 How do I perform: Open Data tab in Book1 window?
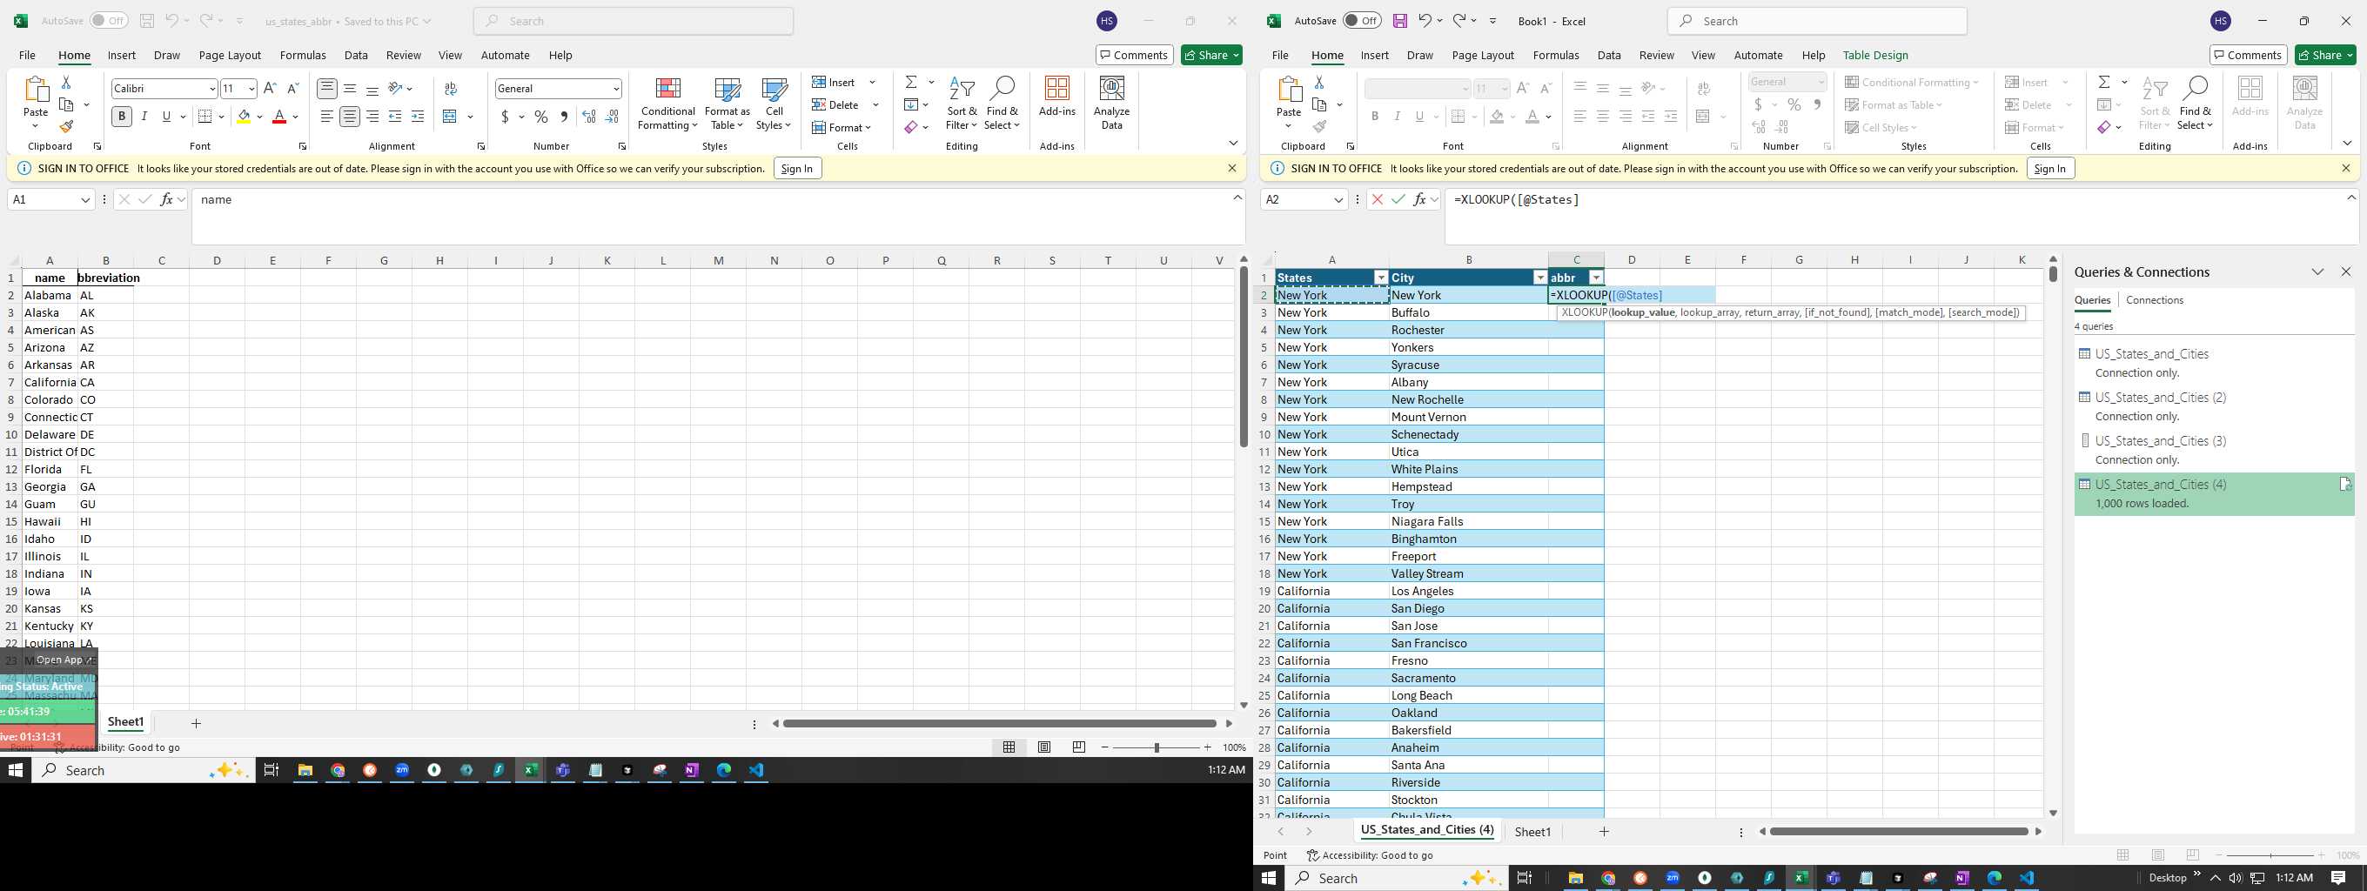[x=1609, y=55]
